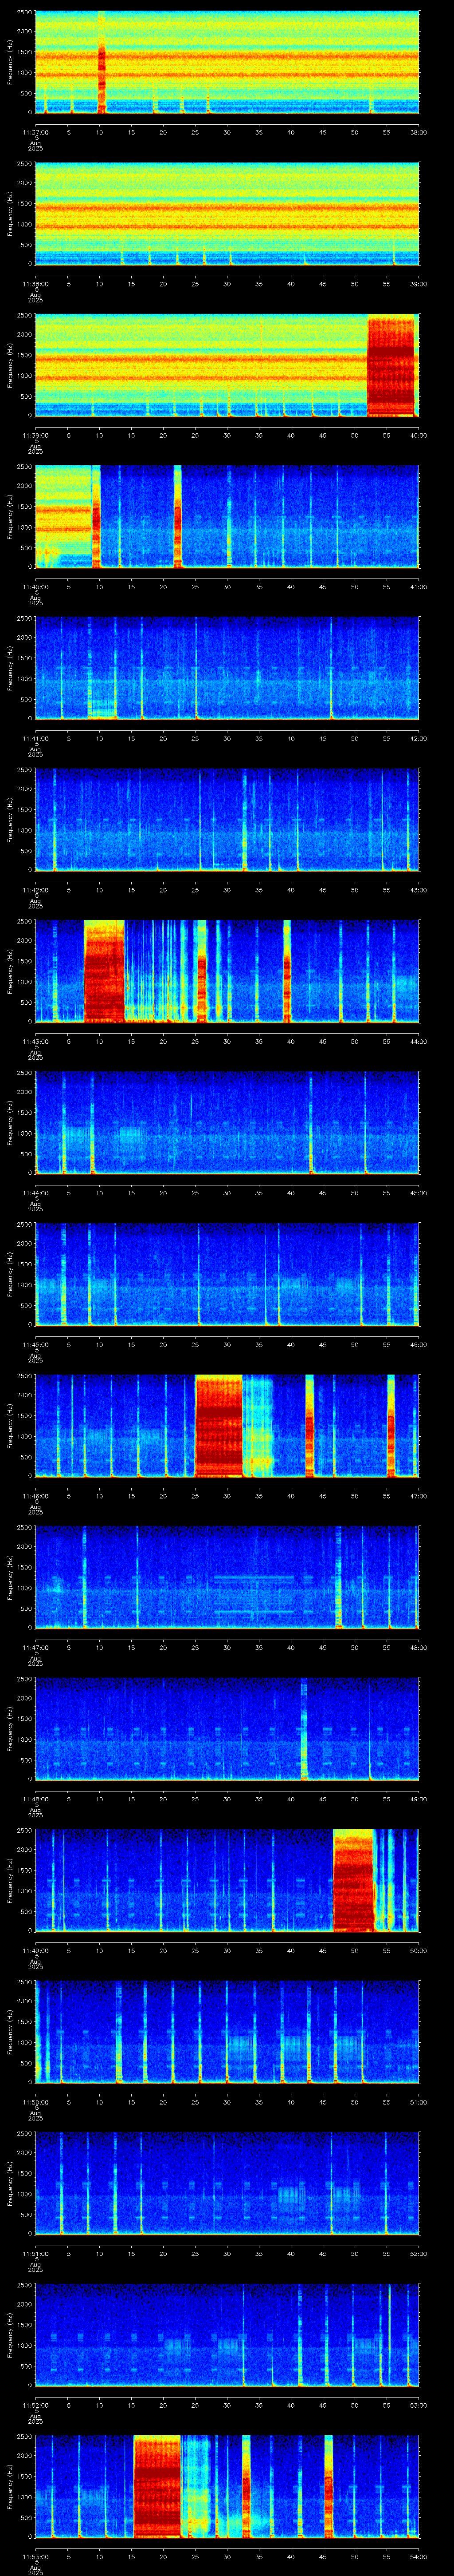Select the wide red block in the 11:46 panel

click(219, 1427)
